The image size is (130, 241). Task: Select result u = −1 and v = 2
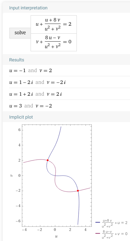click(31, 70)
